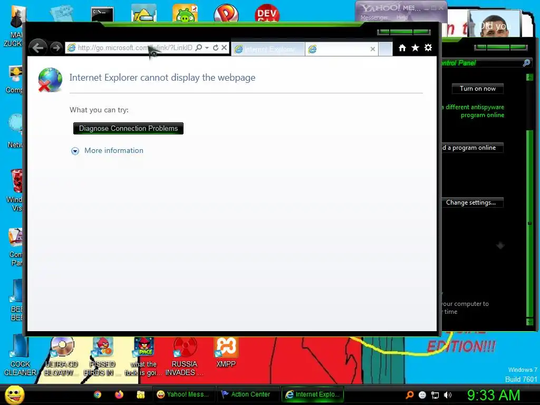Stop loading with the address bar X icon
540x405 pixels.
224,47
